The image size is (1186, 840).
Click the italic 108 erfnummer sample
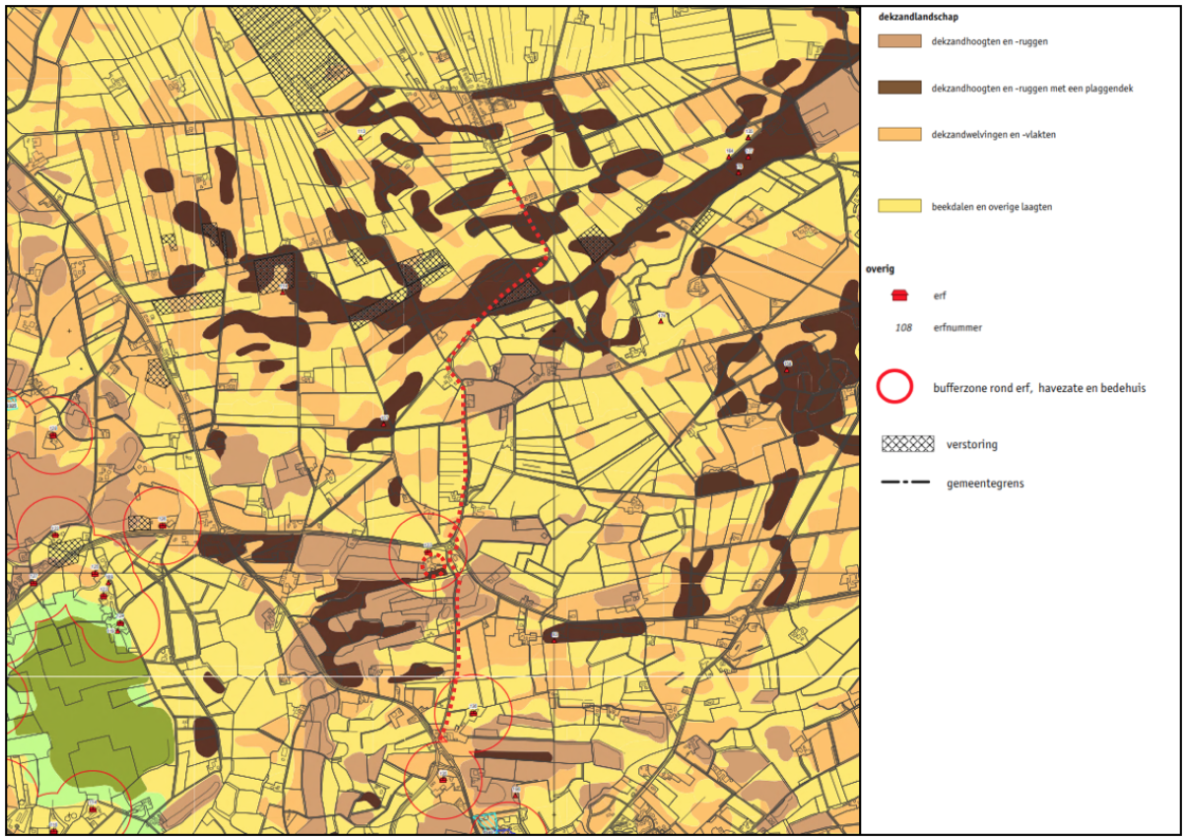(x=902, y=327)
